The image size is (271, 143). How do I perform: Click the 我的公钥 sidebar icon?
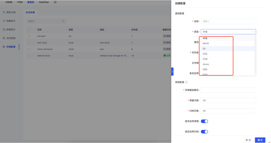click(x=4, y=12)
